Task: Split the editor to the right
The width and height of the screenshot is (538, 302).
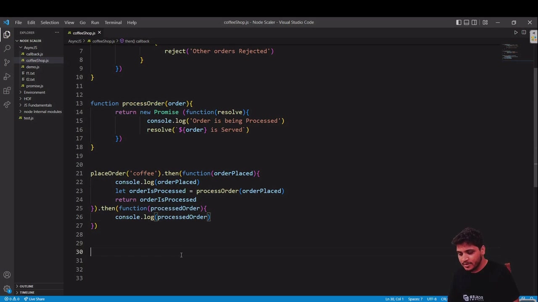Action: (524, 32)
